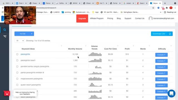Viewport: 178px width, 100px height.
Task: Go to the Blog
Action: click(x=119, y=18)
